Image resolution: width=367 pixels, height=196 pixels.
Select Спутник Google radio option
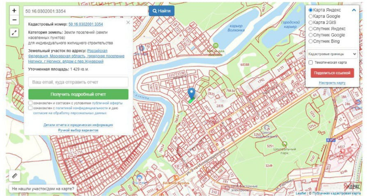311,35
